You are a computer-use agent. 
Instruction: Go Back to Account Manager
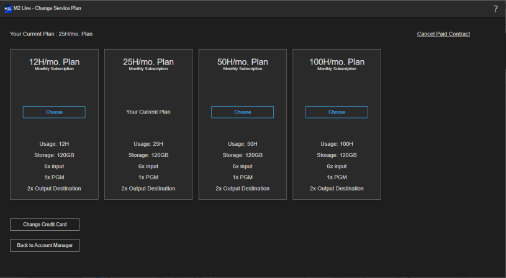pos(45,246)
